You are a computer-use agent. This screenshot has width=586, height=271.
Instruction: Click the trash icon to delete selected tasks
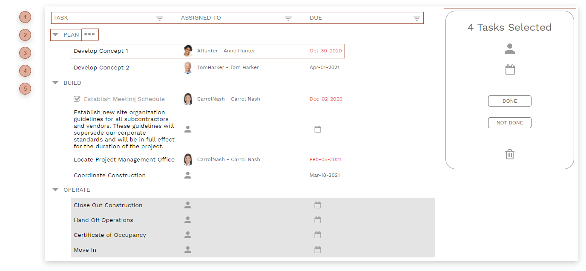(509, 155)
